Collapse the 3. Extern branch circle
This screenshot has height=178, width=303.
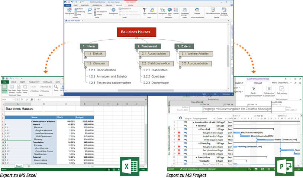point(177,50)
